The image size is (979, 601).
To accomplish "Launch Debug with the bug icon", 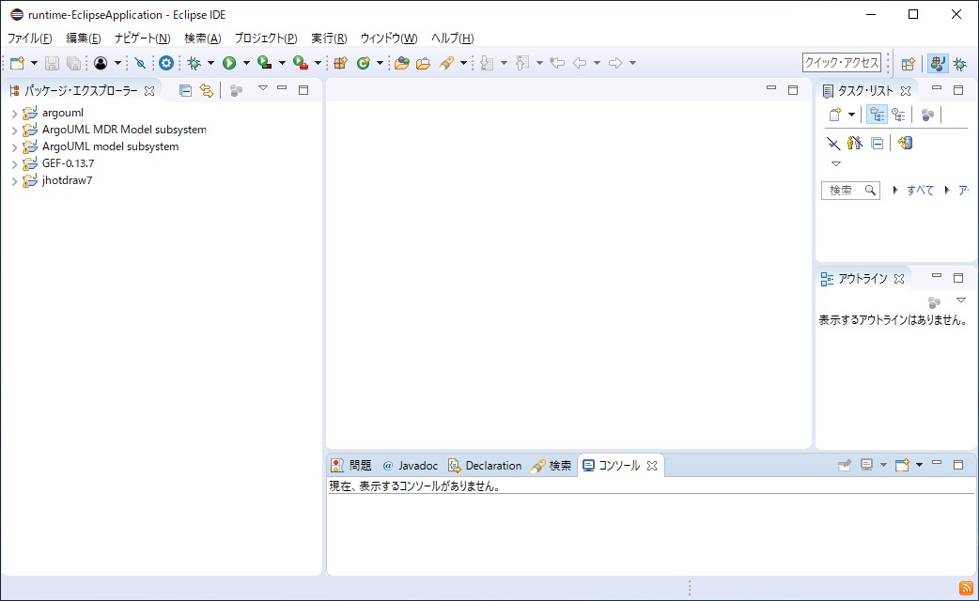I will pyautogui.click(x=194, y=63).
